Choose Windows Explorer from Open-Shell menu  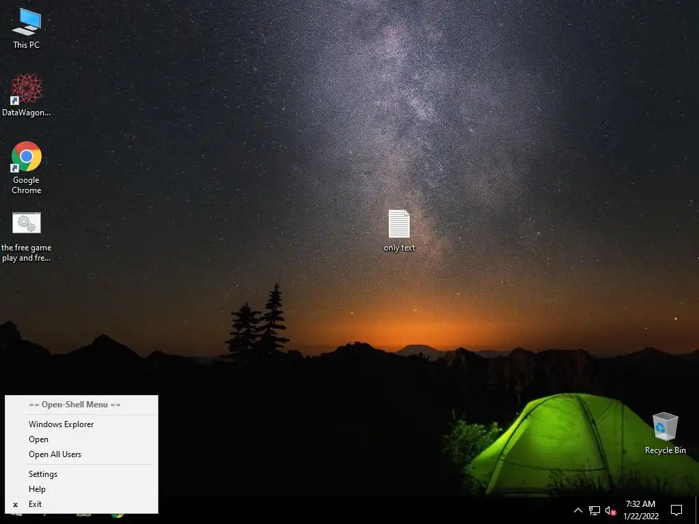pos(82,424)
